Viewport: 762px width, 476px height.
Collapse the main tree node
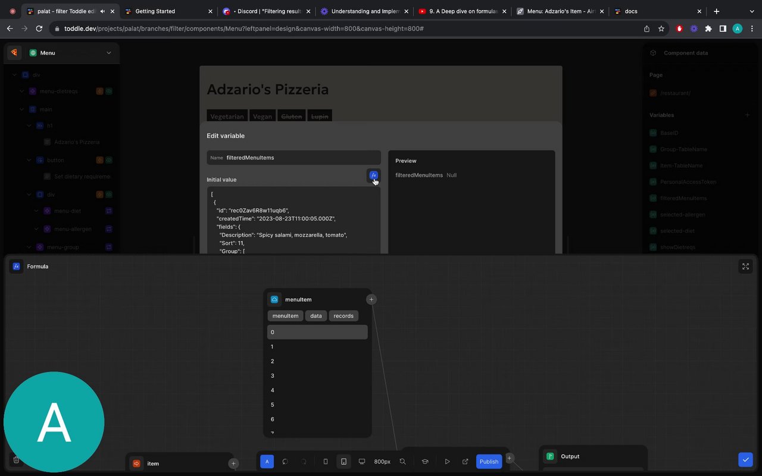click(x=21, y=109)
